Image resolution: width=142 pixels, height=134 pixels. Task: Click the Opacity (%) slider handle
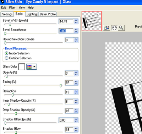click(7, 76)
